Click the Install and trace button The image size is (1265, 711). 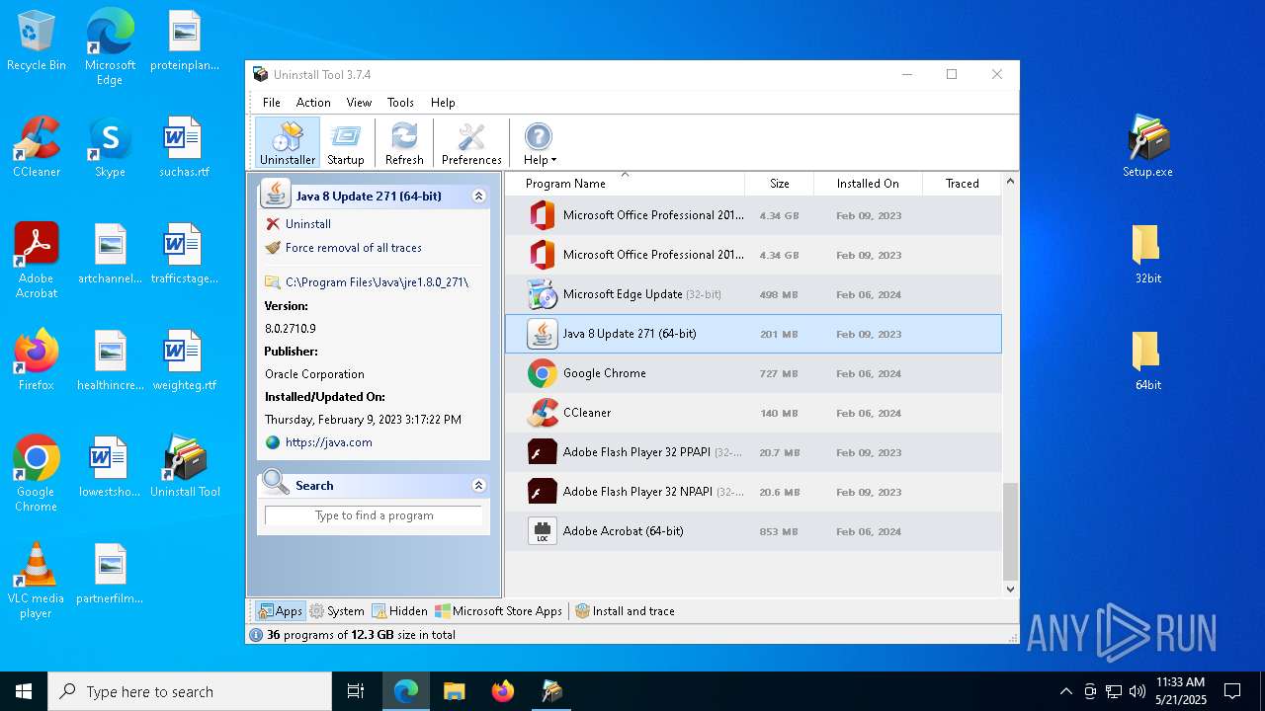pyautogui.click(x=625, y=611)
